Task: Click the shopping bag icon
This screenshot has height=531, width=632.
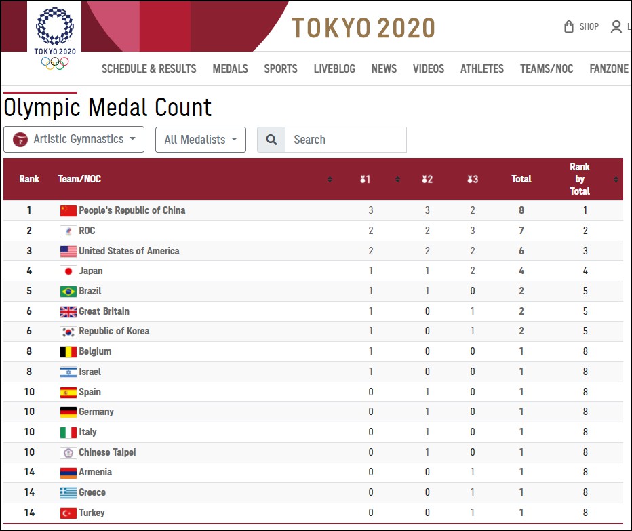Action: point(569,27)
